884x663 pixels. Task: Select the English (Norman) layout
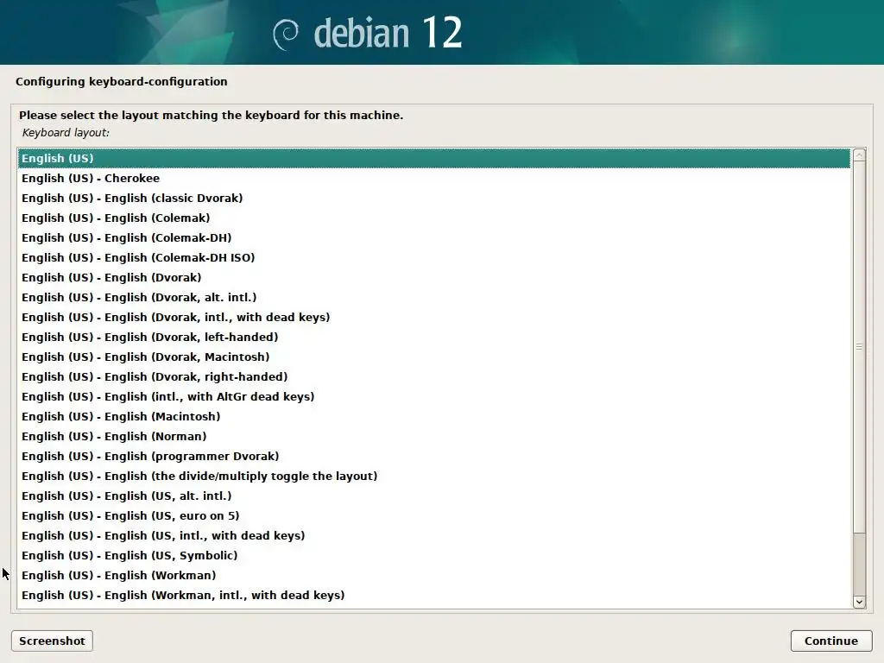point(433,436)
